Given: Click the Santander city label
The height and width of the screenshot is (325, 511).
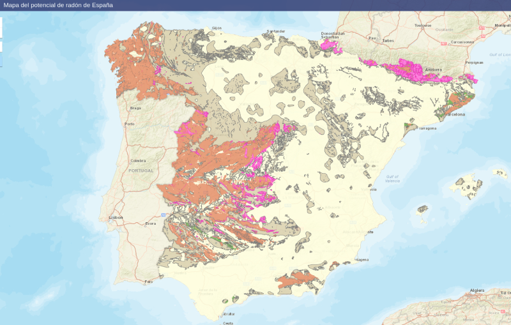Looking at the screenshot, I should pyautogui.click(x=275, y=31).
